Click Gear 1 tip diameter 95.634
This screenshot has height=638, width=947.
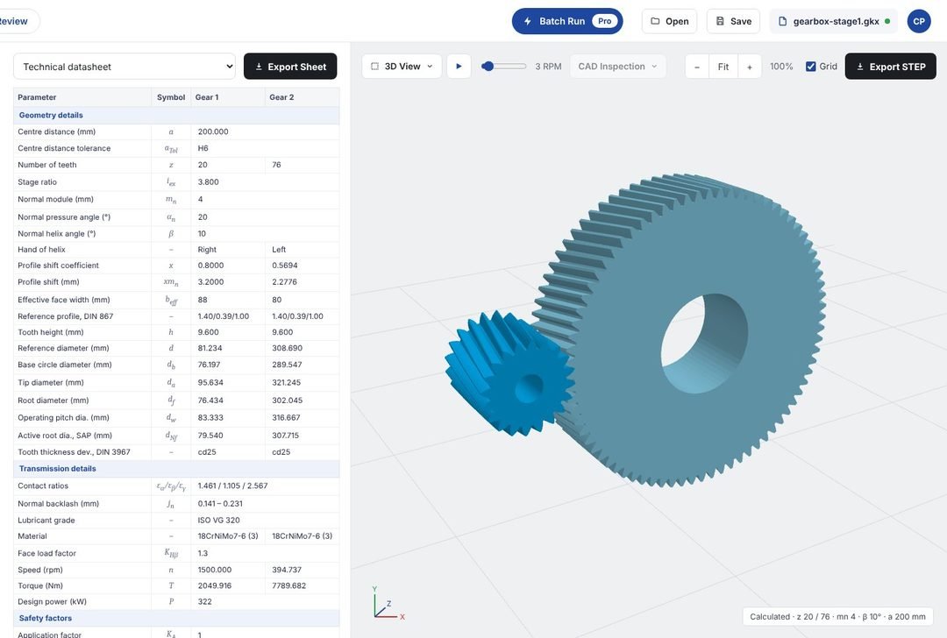pyautogui.click(x=210, y=383)
